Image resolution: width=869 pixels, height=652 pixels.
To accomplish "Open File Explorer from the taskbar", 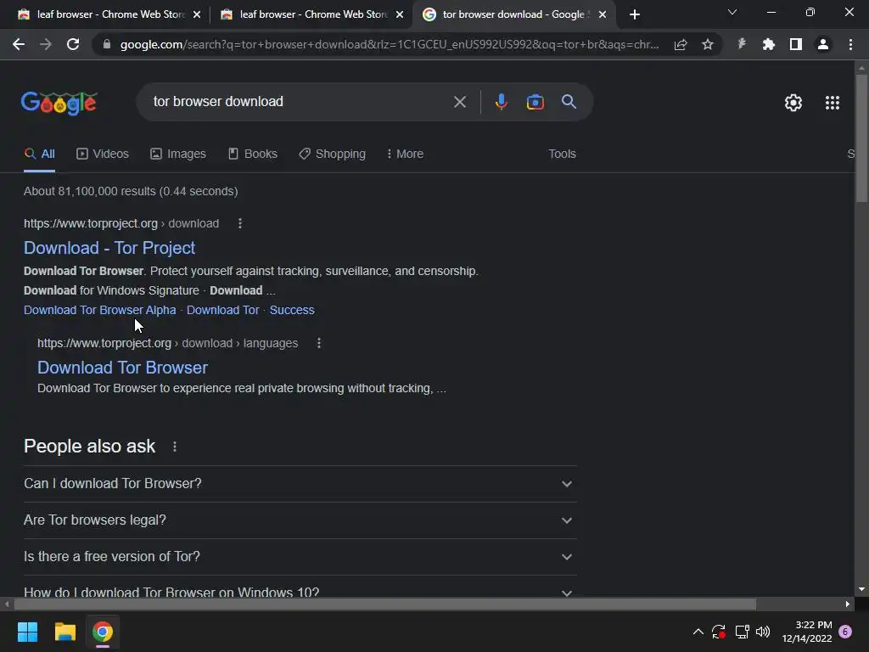I will click(64, 632).
